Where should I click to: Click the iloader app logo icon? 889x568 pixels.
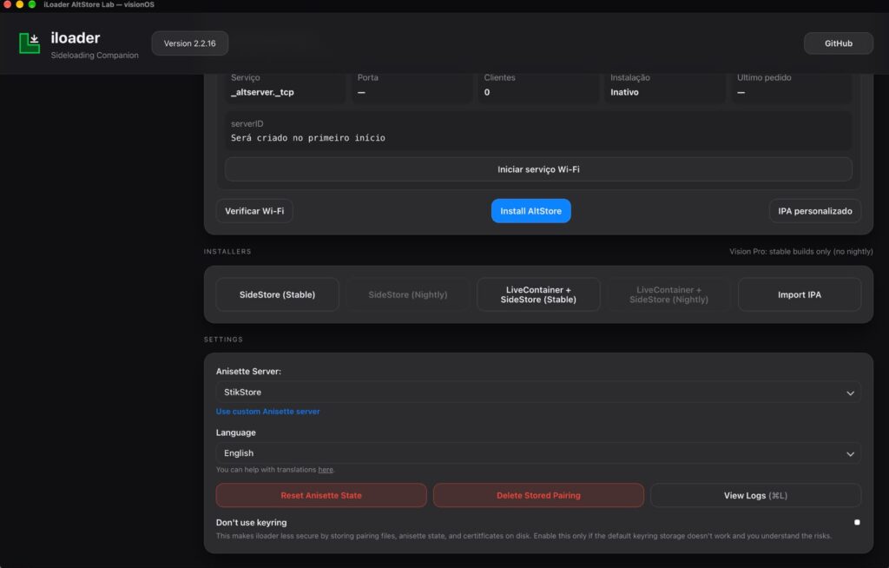point(30,43)
